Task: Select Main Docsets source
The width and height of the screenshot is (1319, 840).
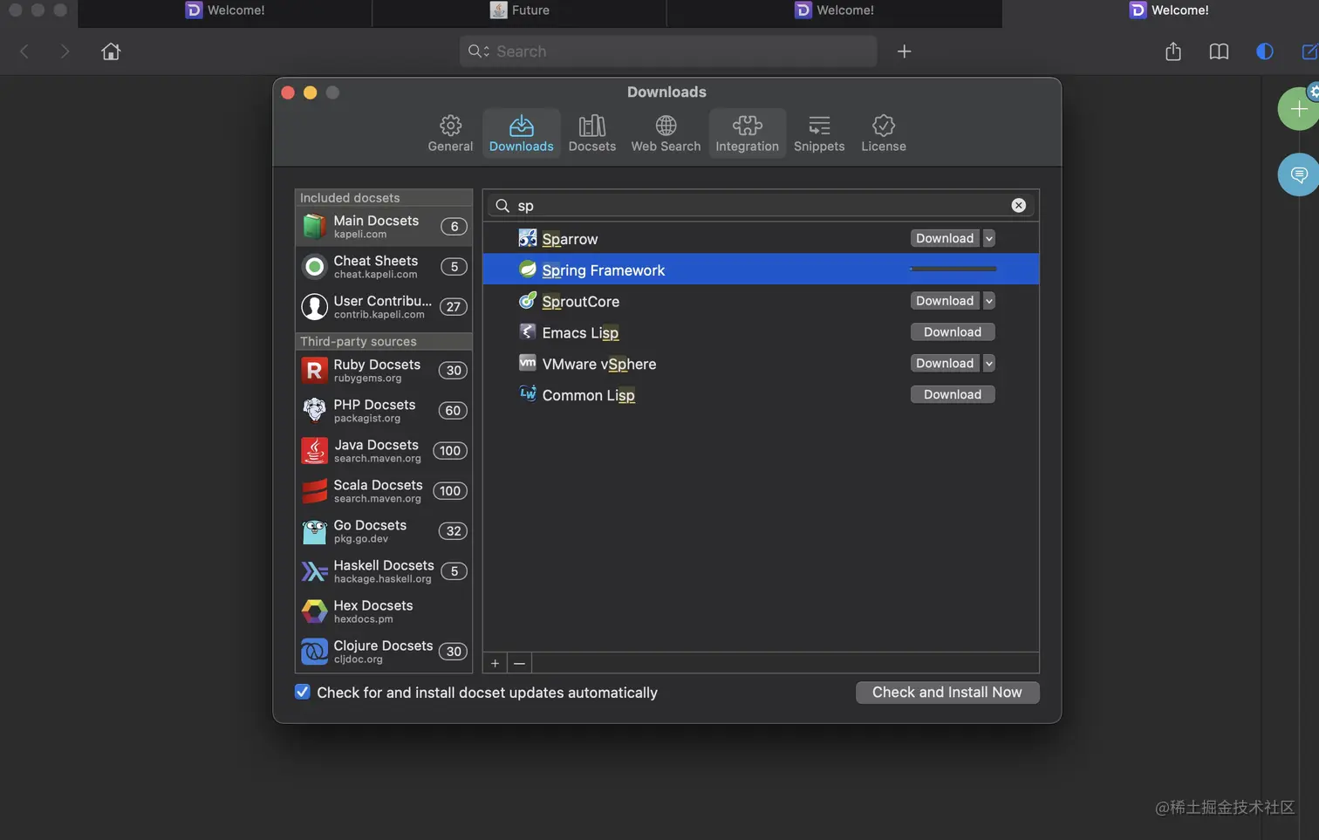Action: pyautogui.click(x=384, y=227)
